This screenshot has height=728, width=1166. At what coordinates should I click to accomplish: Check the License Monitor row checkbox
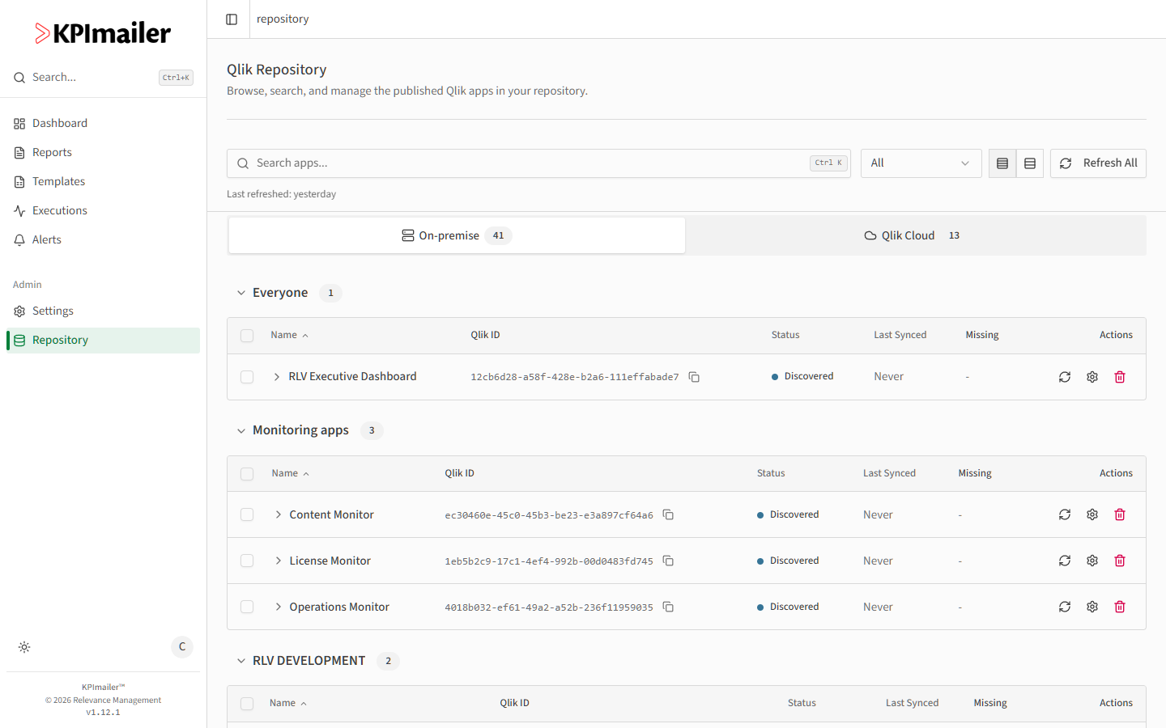coord(247,561)
